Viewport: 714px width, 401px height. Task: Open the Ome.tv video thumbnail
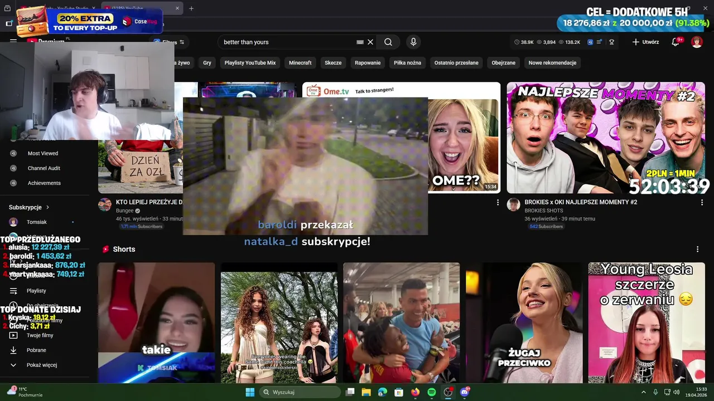tap(464, 138)
